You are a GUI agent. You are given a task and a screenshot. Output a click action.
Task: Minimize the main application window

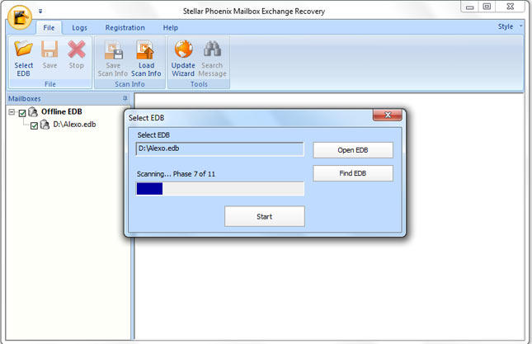coord(469,7)
